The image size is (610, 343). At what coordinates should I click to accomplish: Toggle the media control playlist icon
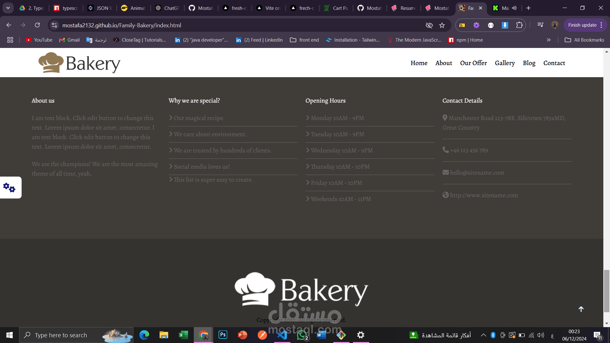[540, 25]
